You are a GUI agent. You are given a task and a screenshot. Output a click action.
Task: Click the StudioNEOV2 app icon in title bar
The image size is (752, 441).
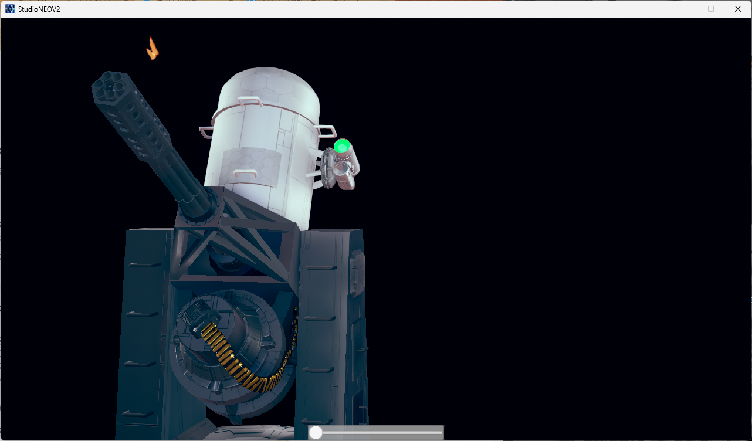(10, 9)
